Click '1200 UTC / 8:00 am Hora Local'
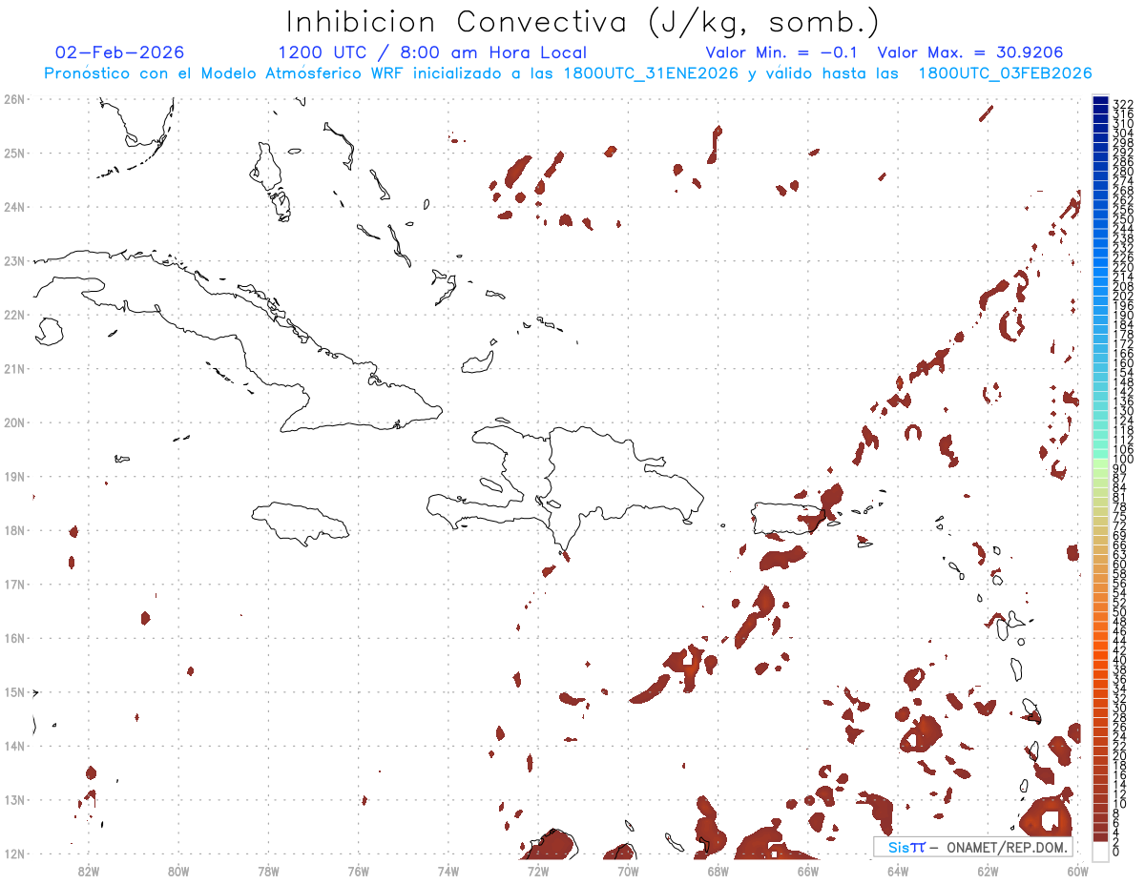The width and height of the screenshot is (1145, 884). (432, 52)
